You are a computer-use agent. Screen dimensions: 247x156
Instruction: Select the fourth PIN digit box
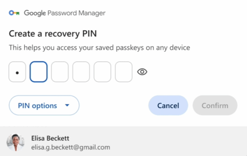coord(81,72)
